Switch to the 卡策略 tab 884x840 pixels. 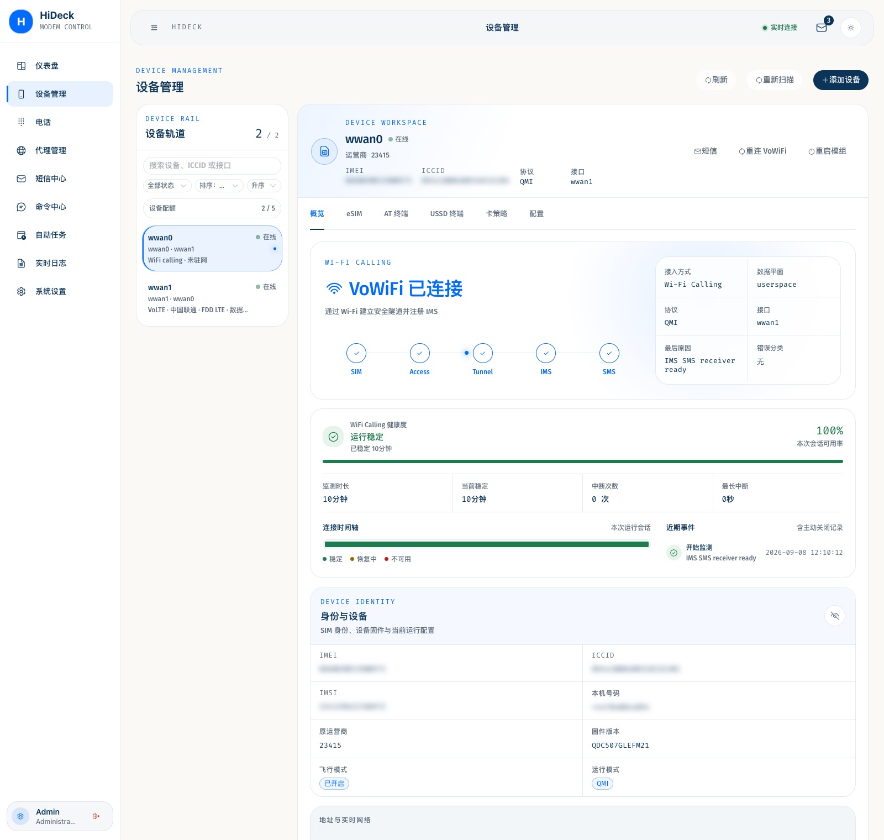pyautogui.click(x=497, y=214)
